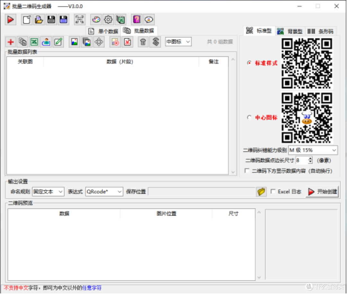Click the preview list scrollbar up arrow
This screenshot has width=347, height=294.
(259, 212)
